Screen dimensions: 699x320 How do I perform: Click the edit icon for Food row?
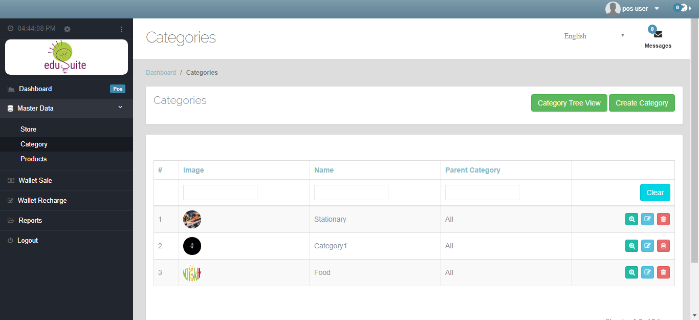pos(647,272)
